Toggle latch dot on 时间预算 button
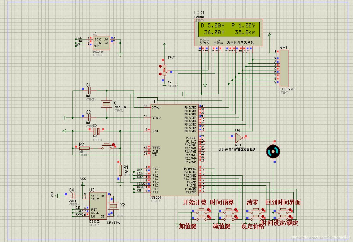Image resolution: width=353 pixels, height=242 pixels. coord(236,210)
